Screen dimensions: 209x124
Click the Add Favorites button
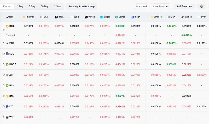[x=184, y=6]
